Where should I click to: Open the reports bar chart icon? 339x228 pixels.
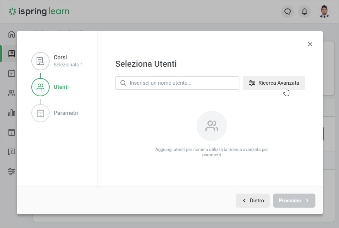tap(12, 113)
